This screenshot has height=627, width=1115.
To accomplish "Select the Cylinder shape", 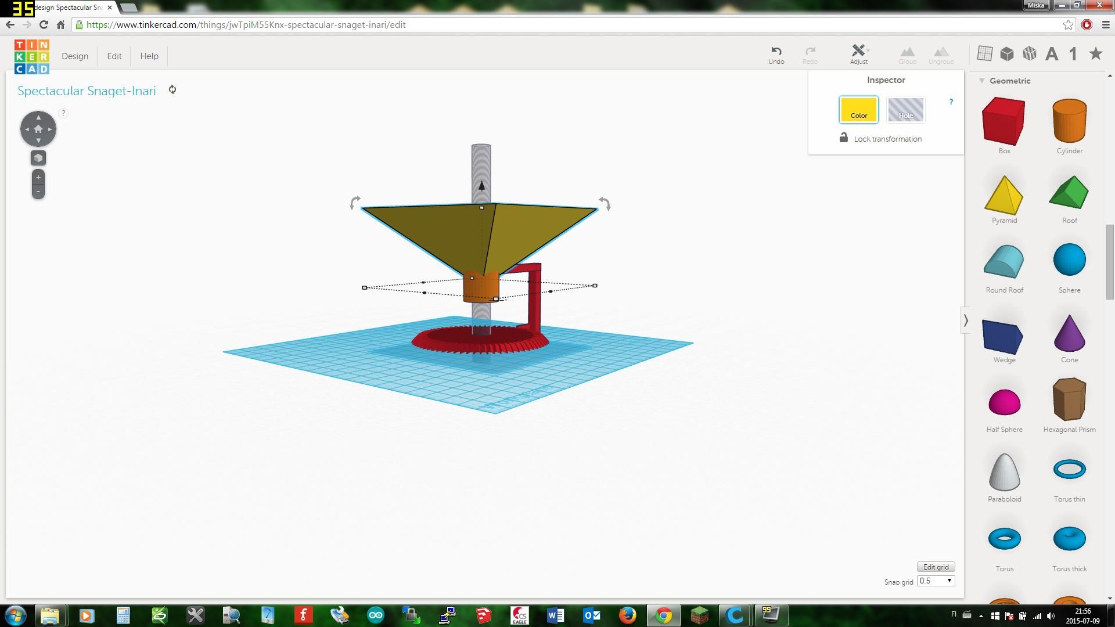I will click(x=1069, y=122).
